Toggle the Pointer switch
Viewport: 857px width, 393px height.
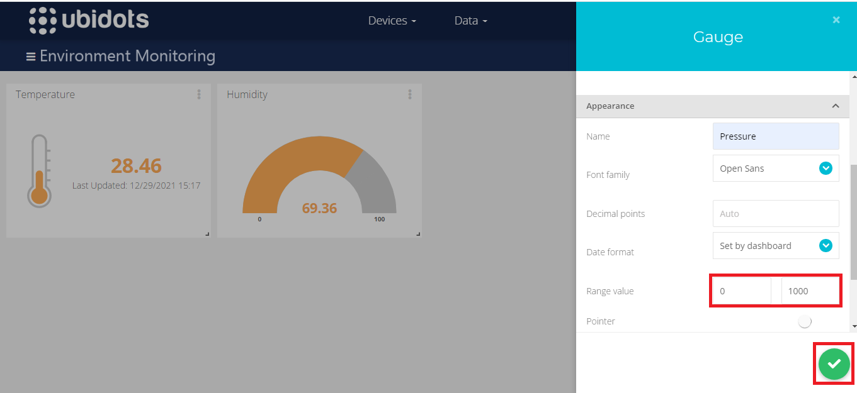(805, 321)
